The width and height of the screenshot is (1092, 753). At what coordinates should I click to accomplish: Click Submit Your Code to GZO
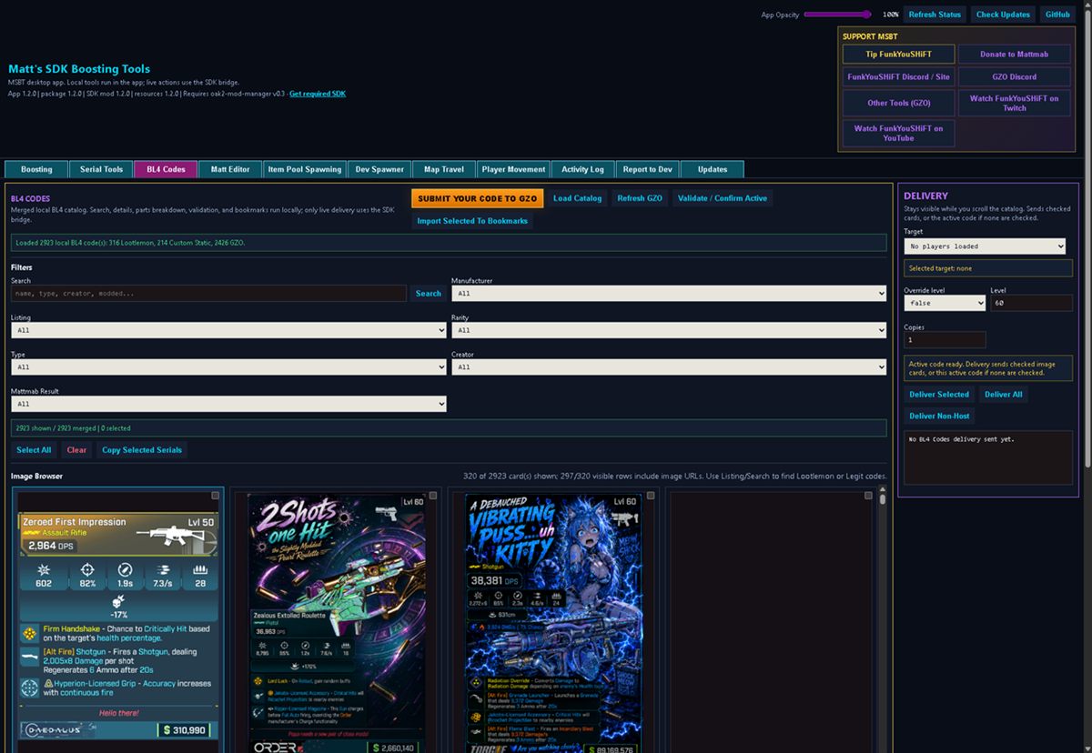(478, 198)
